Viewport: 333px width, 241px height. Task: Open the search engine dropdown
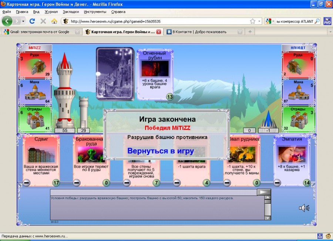(270, 21)
